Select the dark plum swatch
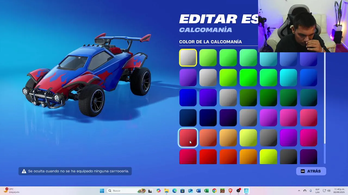 point(309,157)
